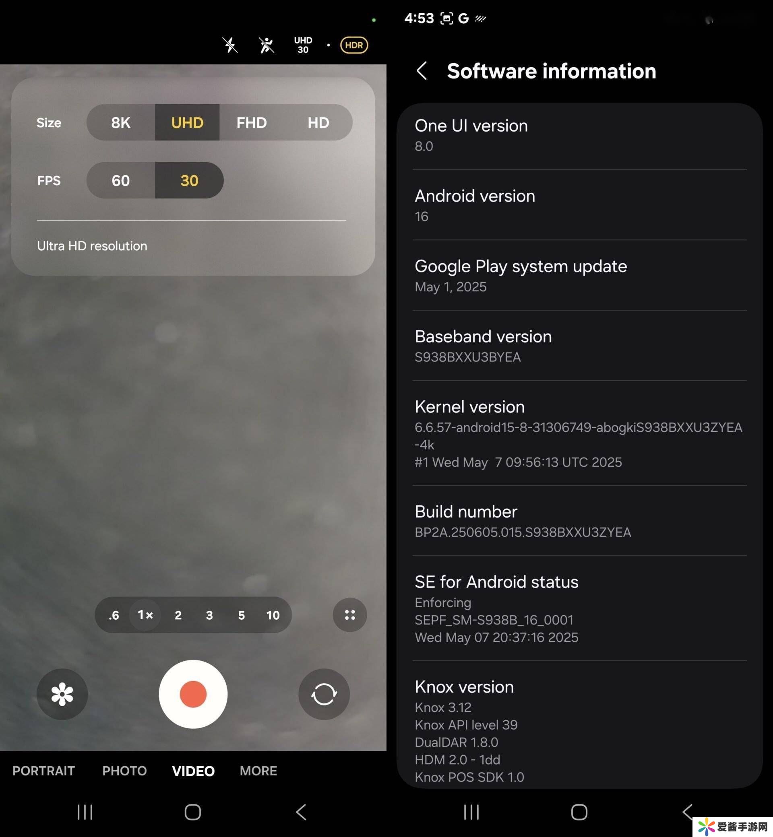Open the UHD 30 resolution indicator
Image resolution: width=773 pixels, height=837 pixels.
303,45
